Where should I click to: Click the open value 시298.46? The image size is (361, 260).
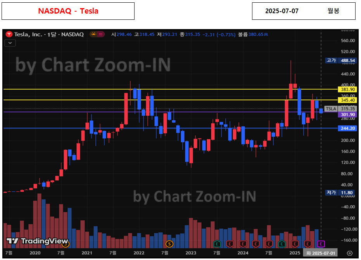[121, 35]
